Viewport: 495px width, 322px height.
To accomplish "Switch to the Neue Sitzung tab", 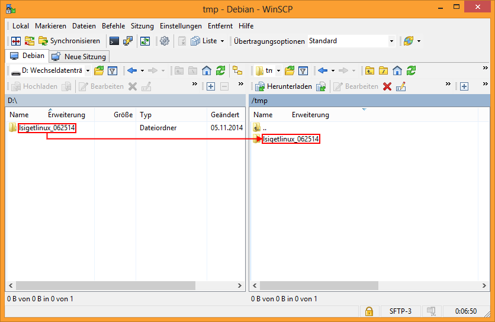I will click(79, 57).
